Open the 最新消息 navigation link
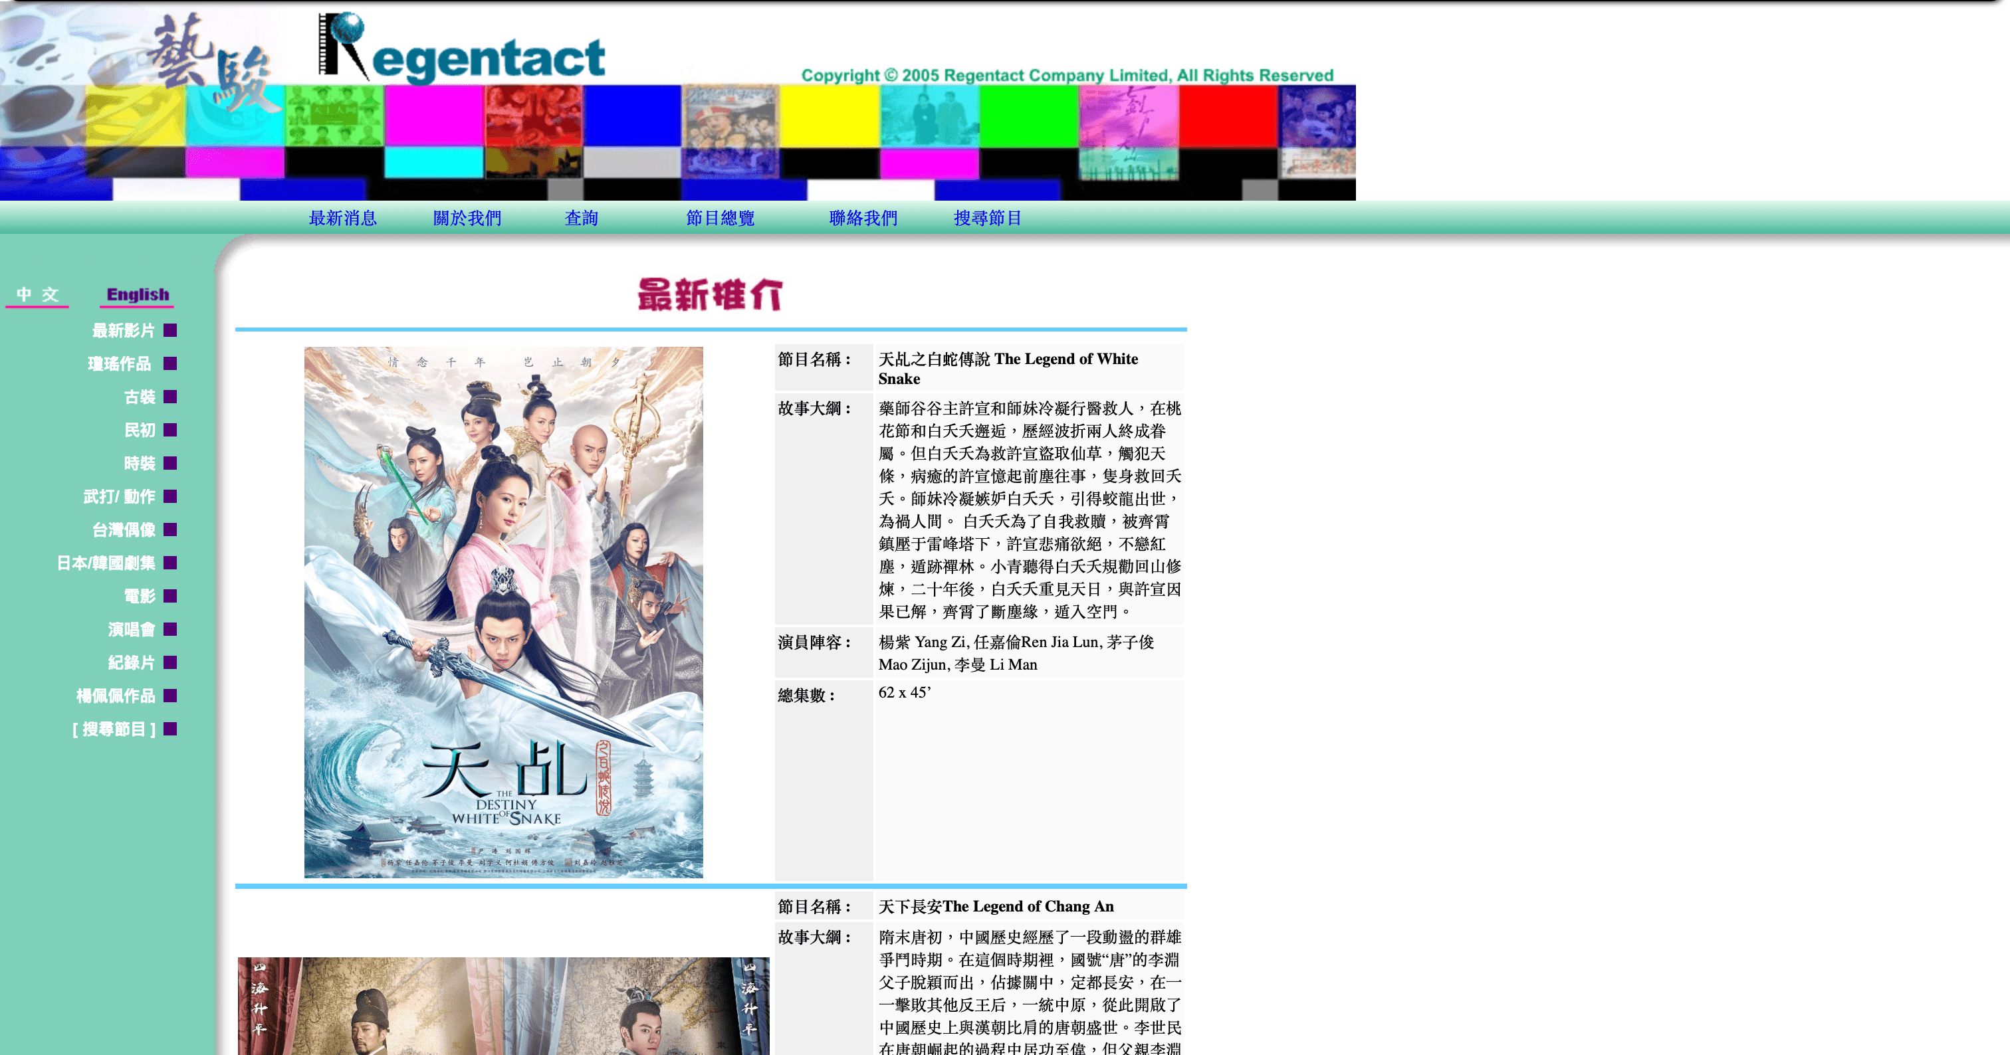Screen dimensions: 2010x1055 point(342,219)
